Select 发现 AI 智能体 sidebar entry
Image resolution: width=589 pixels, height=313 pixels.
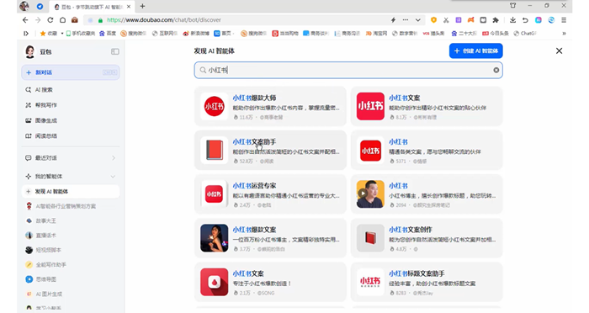click(x=71, y=191)
